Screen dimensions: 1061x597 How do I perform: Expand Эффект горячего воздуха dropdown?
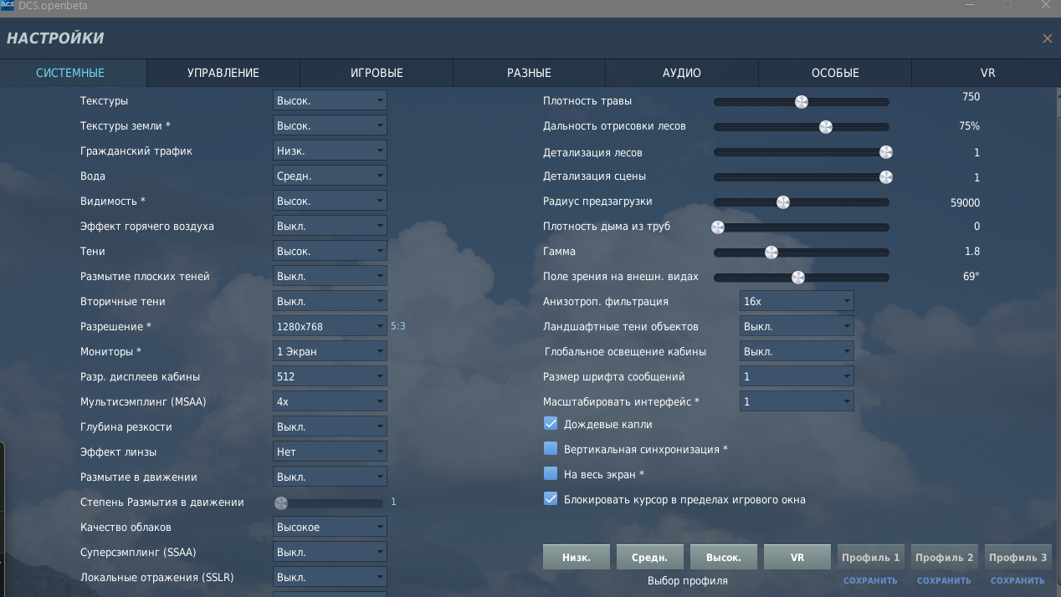(x=330, y=226)
